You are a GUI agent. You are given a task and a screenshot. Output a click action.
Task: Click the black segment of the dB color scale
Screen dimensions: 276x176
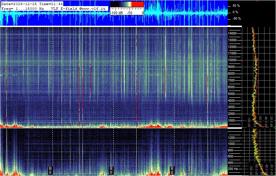point(115,4)
